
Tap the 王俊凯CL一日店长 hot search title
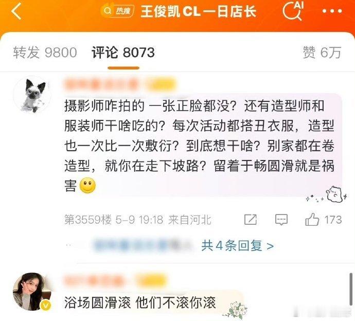tap(198, 11)
